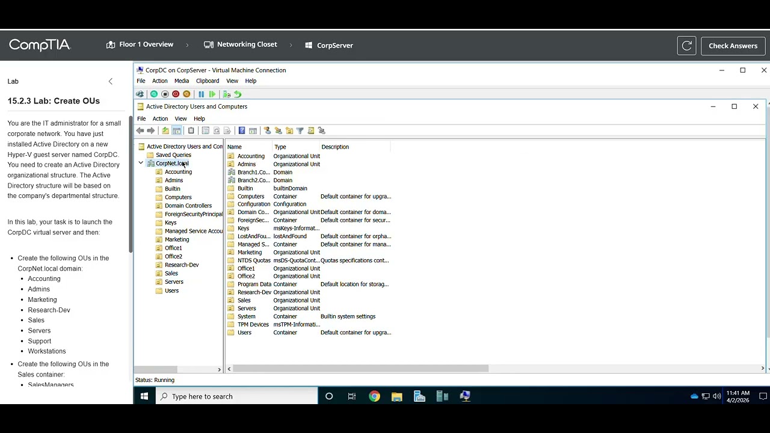Click the green Reset/Resume play icon
The image size is (770, 433).
coord(212,94)
